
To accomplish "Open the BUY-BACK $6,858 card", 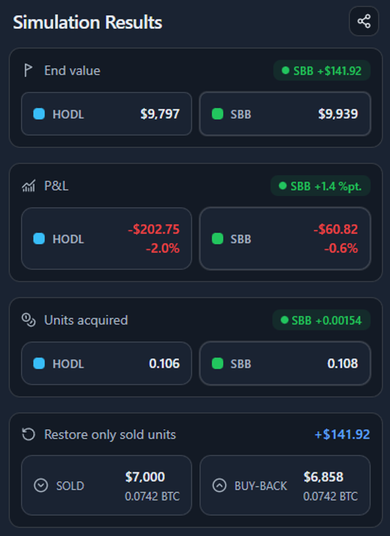I will click(x=285, y=485).
